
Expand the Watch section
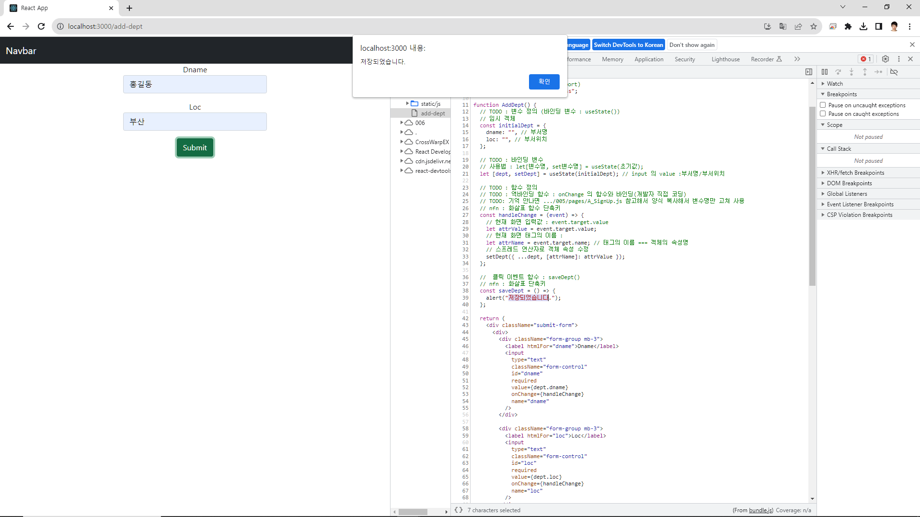click(x=834, y=83)
